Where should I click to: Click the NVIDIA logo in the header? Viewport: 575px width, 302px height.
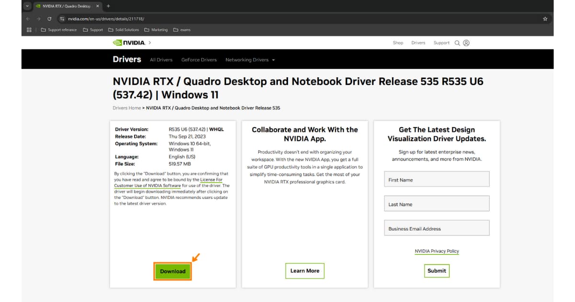point(129,43)
